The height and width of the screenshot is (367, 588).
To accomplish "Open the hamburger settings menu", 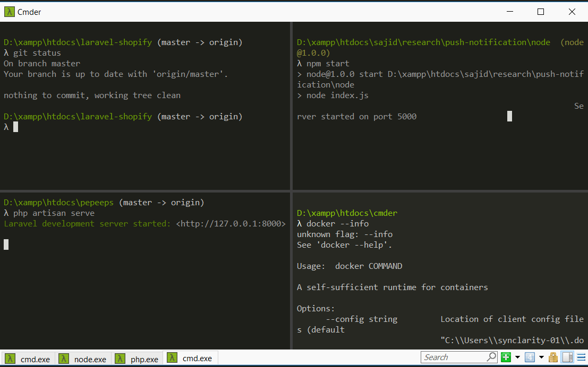I will tap(581, 357).
